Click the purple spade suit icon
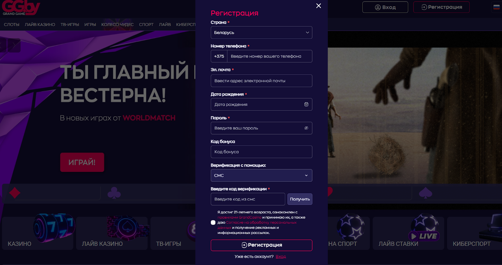The image size is (502, 265). tap(425, 193)
